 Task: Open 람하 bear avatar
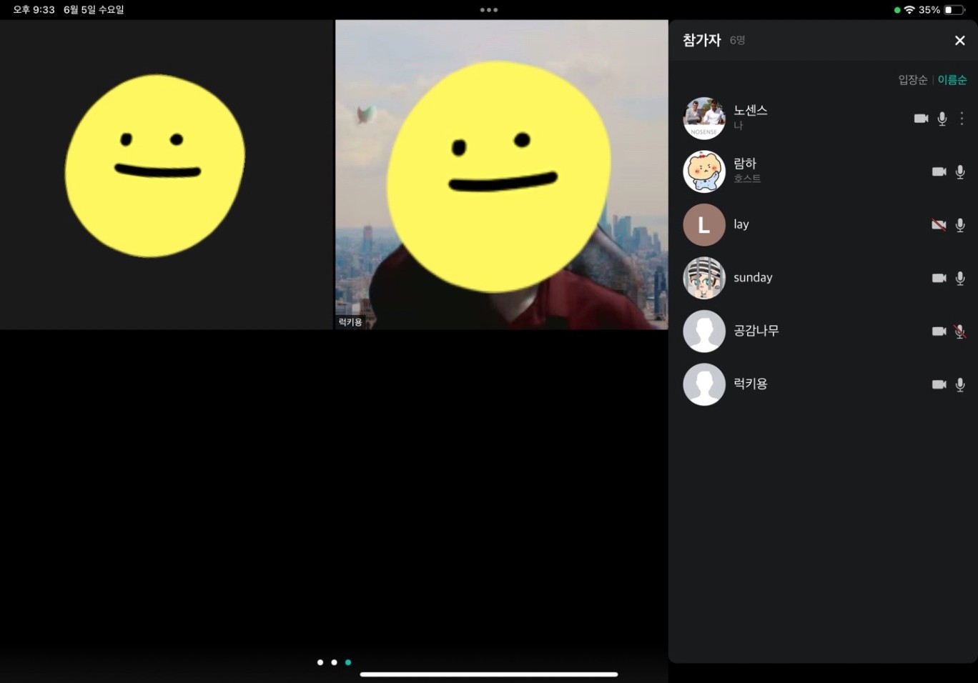[x=704, y=171]
